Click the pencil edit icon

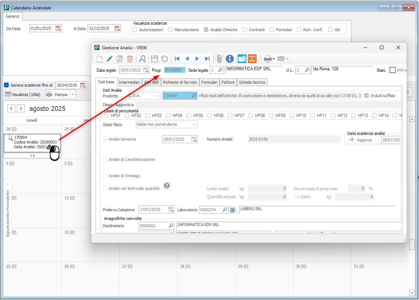tap(110, 59)
